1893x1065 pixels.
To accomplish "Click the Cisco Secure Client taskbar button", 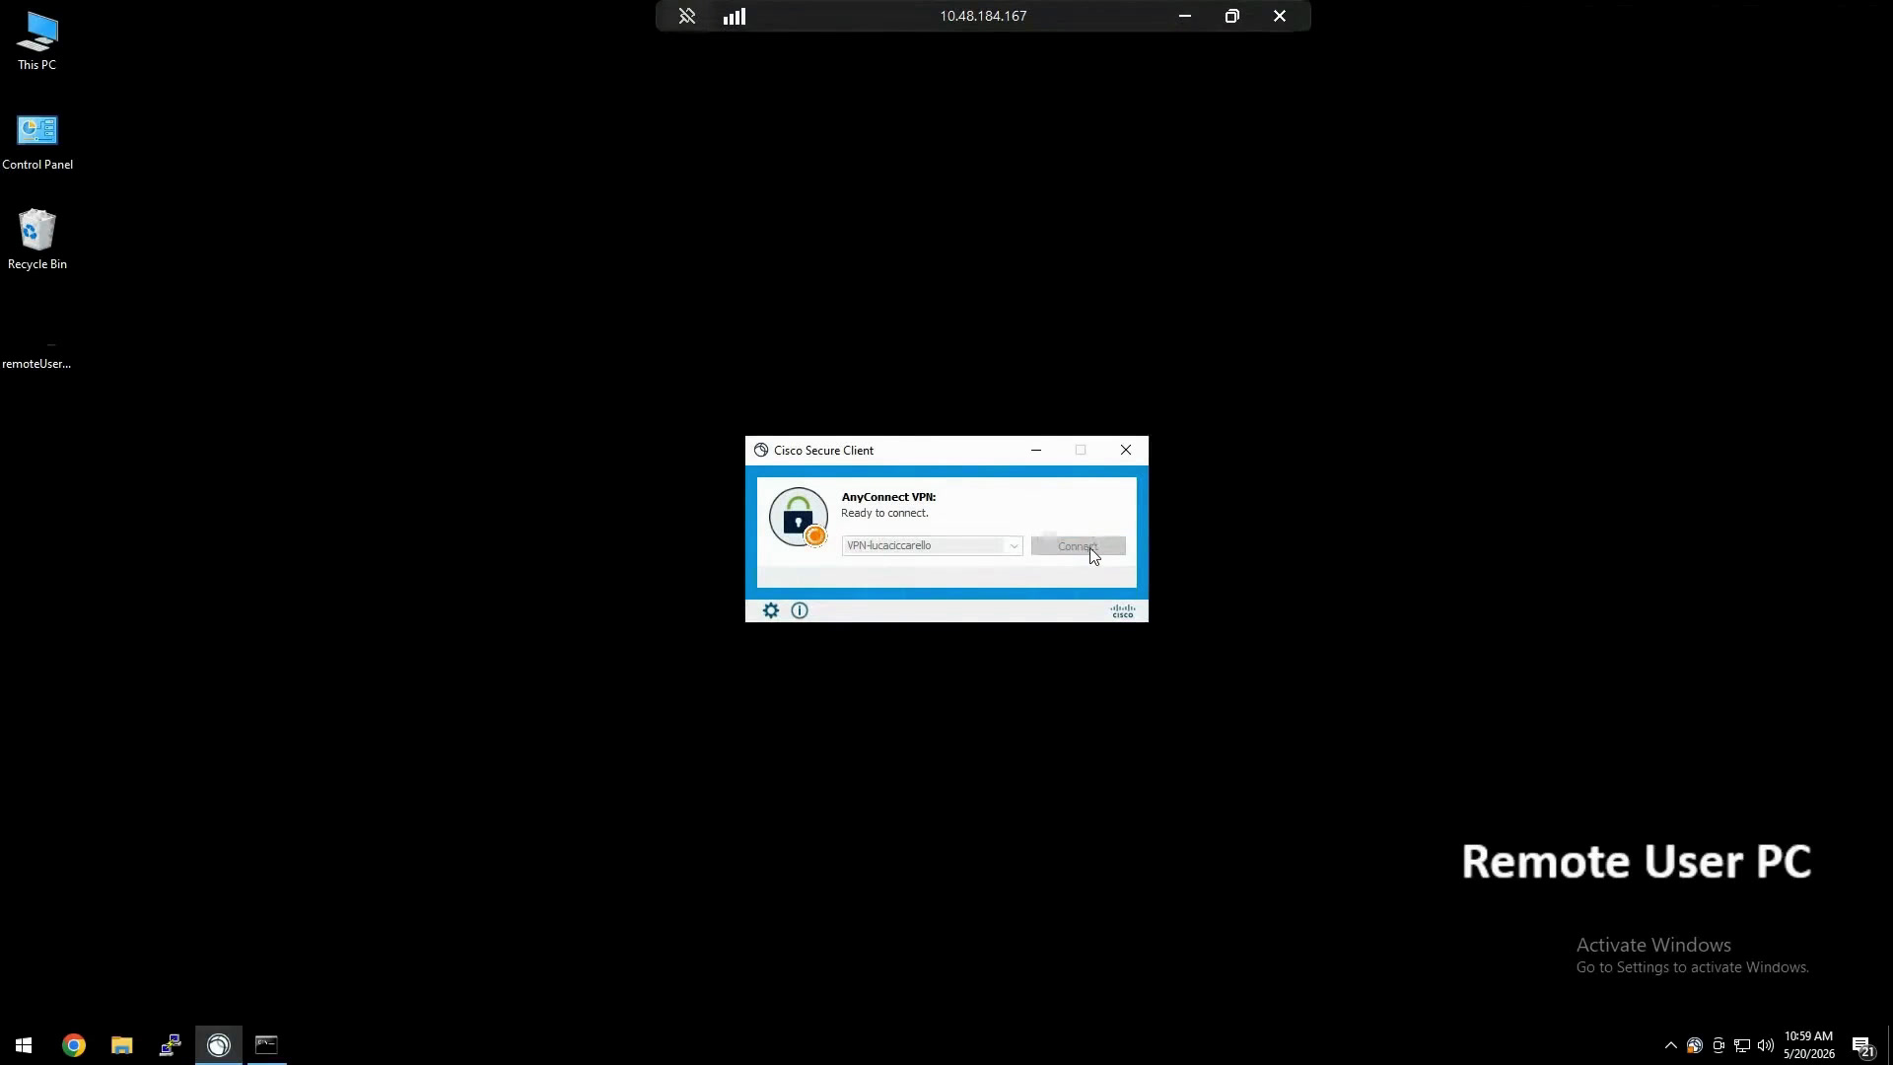I will pos(219,1045).
